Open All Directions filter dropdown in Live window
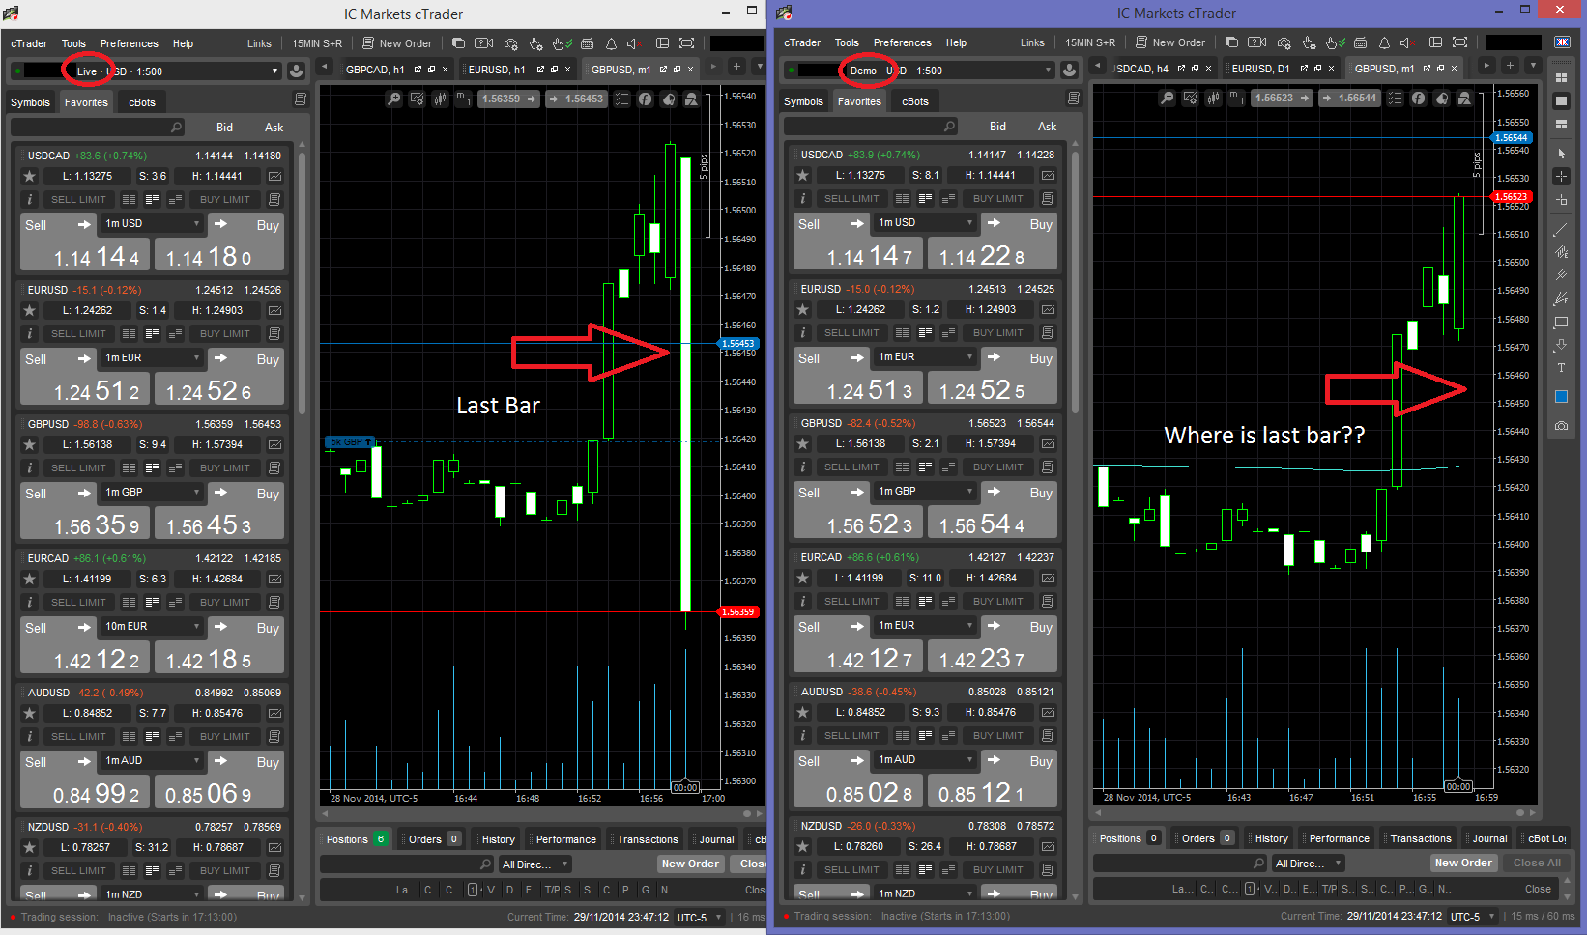The image size is (1587, 935). coord(534,864)
